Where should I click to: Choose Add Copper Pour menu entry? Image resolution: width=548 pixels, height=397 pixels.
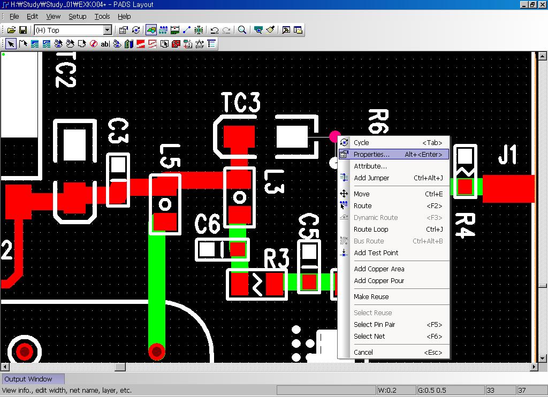click(x=394, y=280)
